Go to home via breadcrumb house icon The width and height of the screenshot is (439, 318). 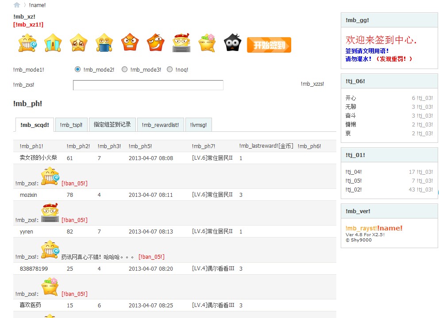click(17, 5)
